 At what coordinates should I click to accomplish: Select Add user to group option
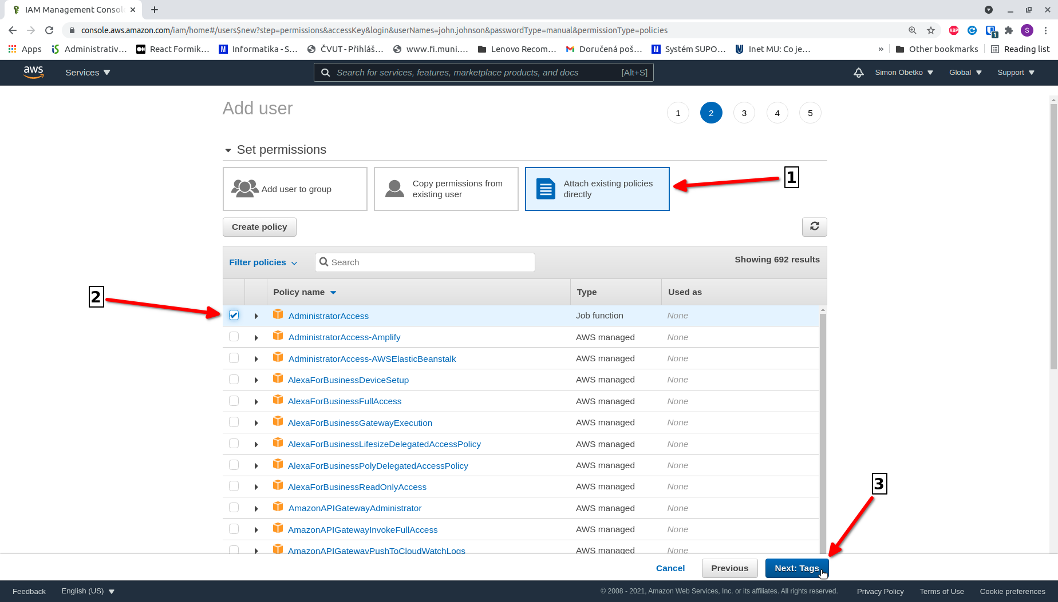click(x=295, y=189)
